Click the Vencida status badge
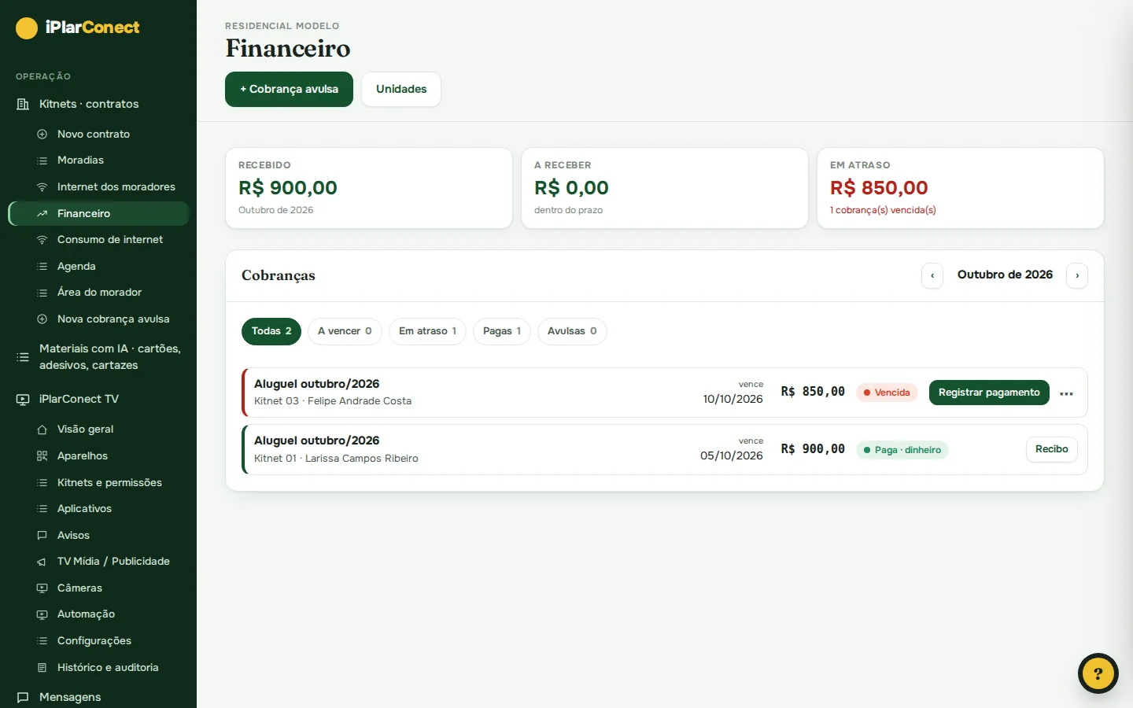The height and width of the screenshot is (708, 1133). point(887,393)
